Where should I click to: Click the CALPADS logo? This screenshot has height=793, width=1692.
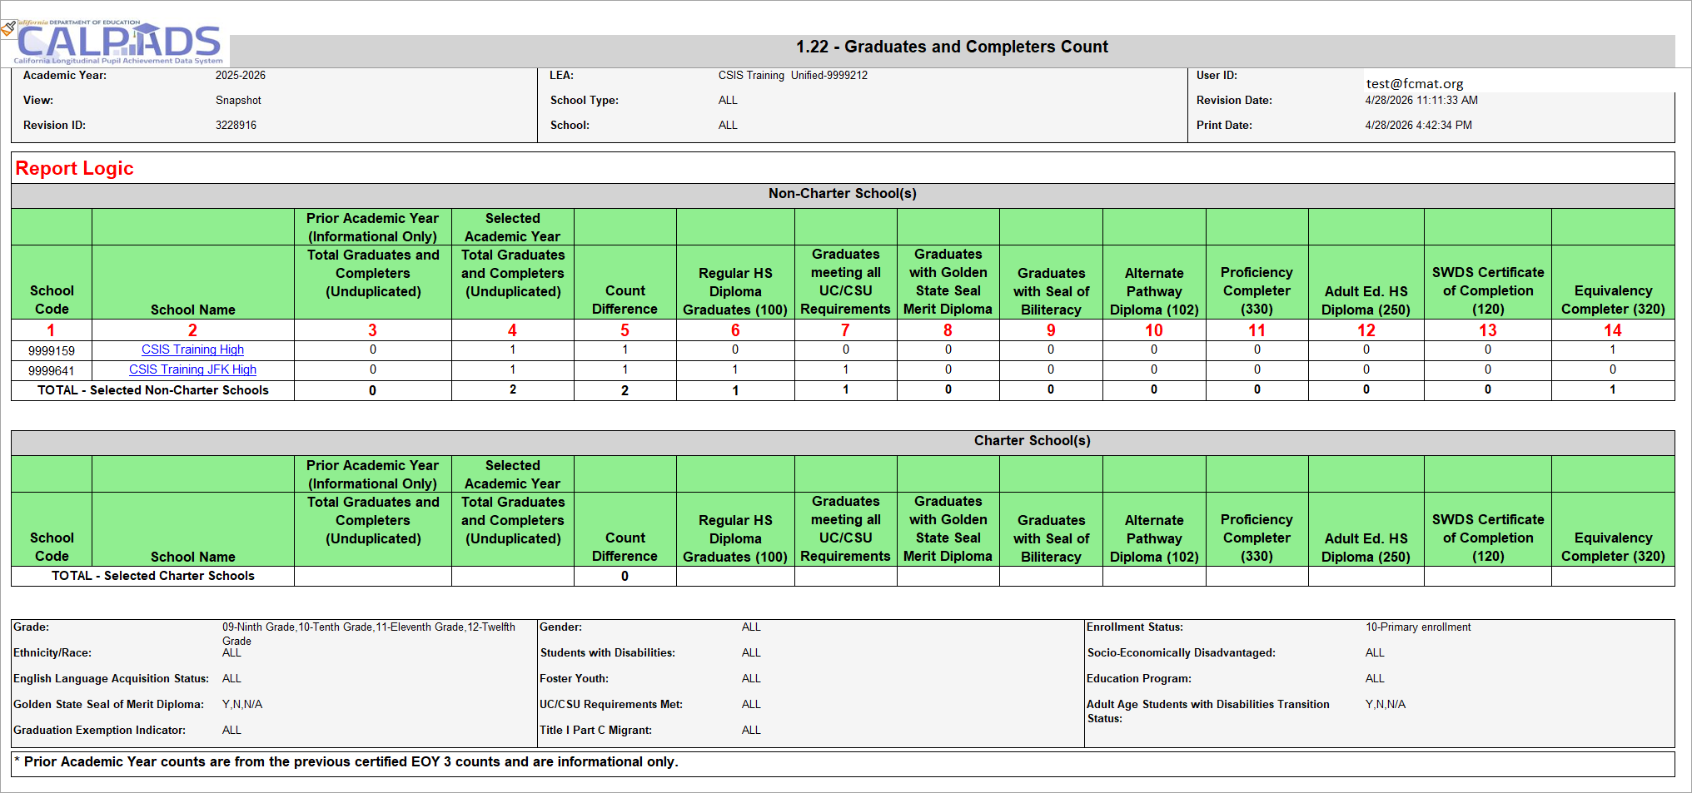click(118, 42)
